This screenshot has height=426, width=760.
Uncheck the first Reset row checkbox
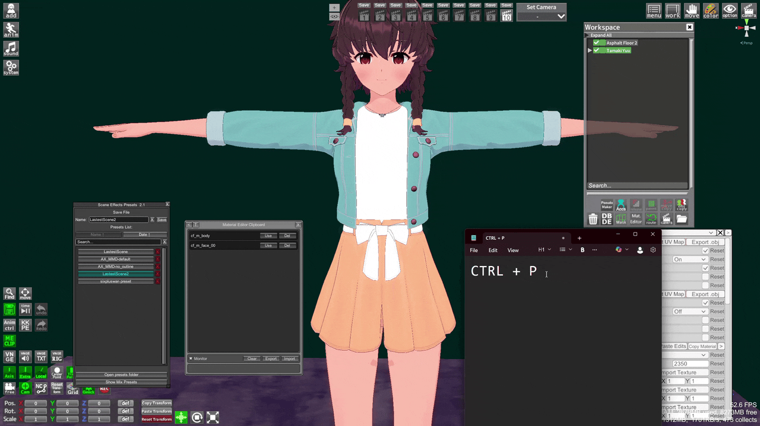(705, 251)
